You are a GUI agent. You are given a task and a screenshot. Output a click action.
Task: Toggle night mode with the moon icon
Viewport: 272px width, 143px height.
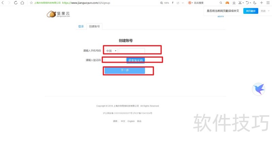click(255, 3)
